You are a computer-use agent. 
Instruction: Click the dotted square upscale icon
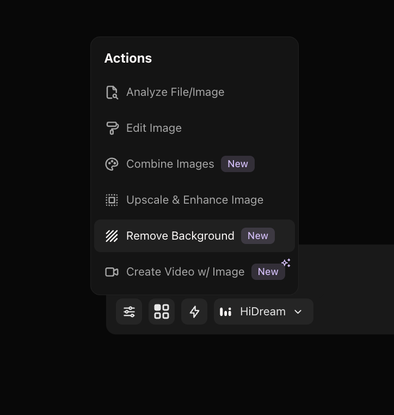(112, 200)
